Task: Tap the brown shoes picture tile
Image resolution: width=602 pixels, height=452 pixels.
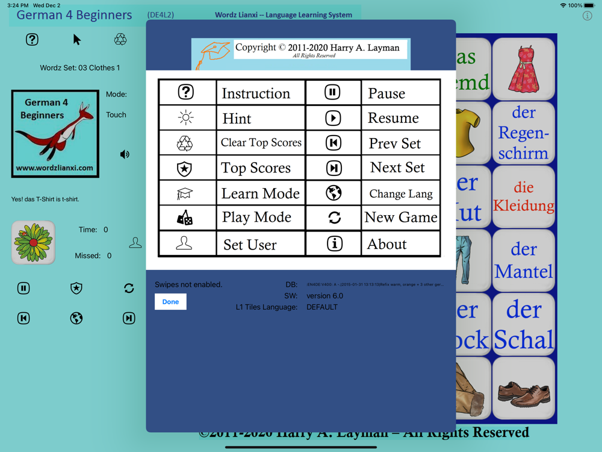Action: (x=524, y=388)
